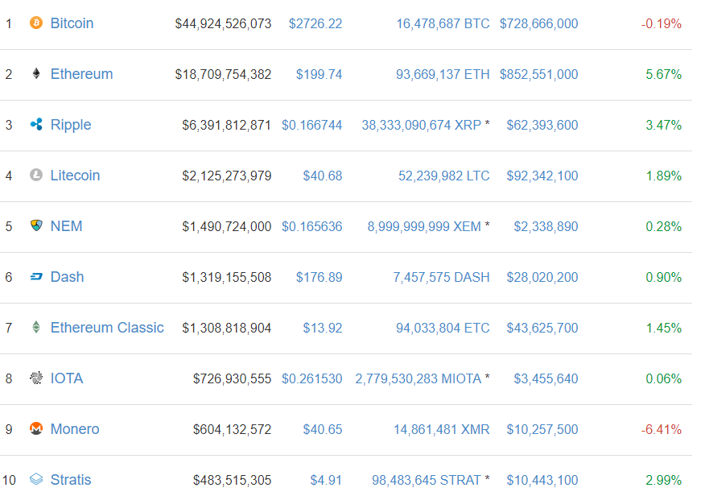This screenshot has width=705, height=496.
Task: Select Ethereum change 5.67%
Action: point(664,74)
